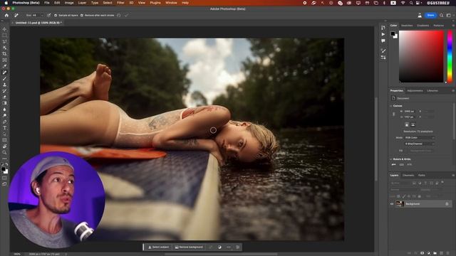The height and width of the screenshot is (256, 456).
Task: Open Mode RGB Color dropdown
Action: click(x=419, y=137)
